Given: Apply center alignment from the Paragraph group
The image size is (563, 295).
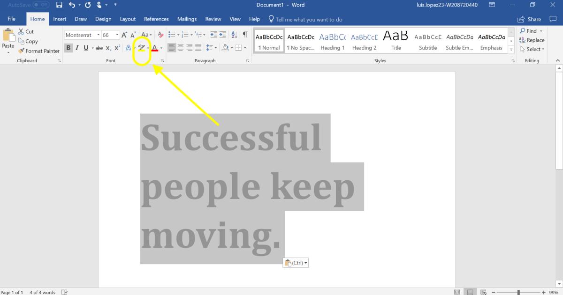Looking at the screenshot, I should coord(181,47).
